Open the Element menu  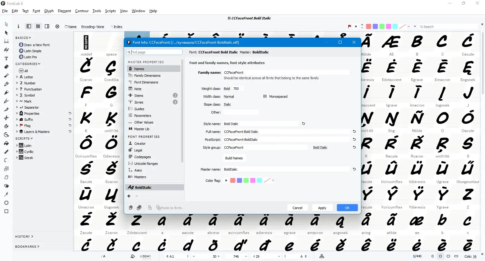point(64,11)
